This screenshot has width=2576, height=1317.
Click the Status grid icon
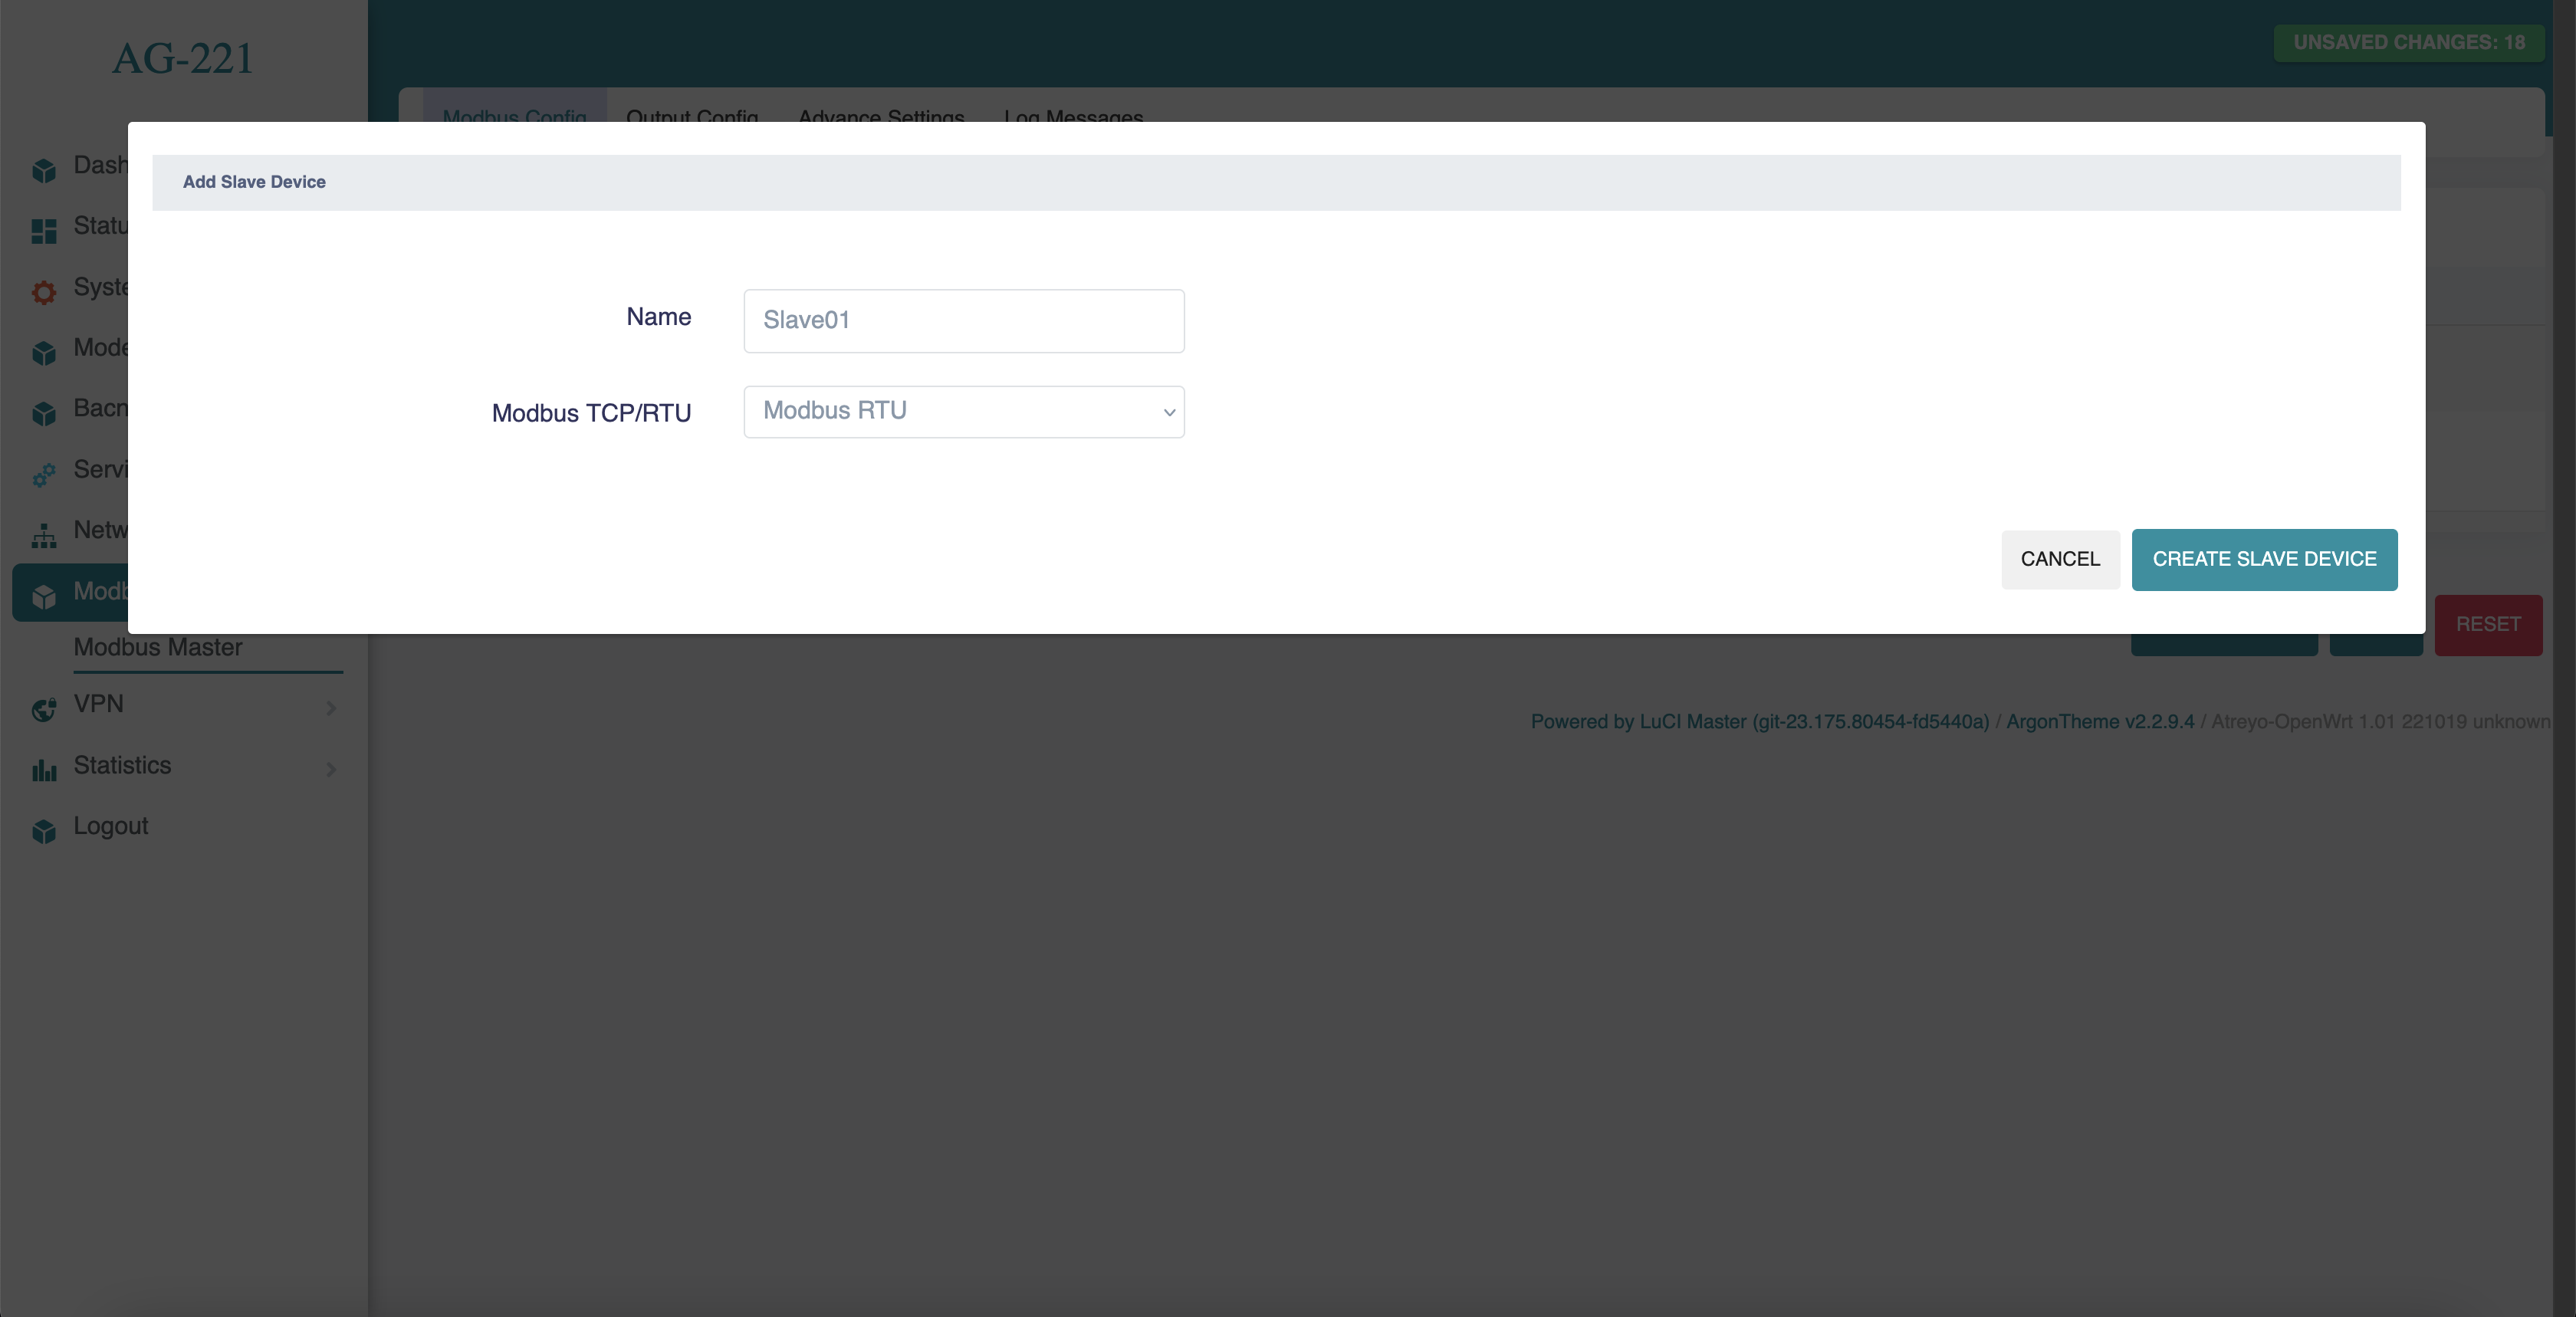43,231
